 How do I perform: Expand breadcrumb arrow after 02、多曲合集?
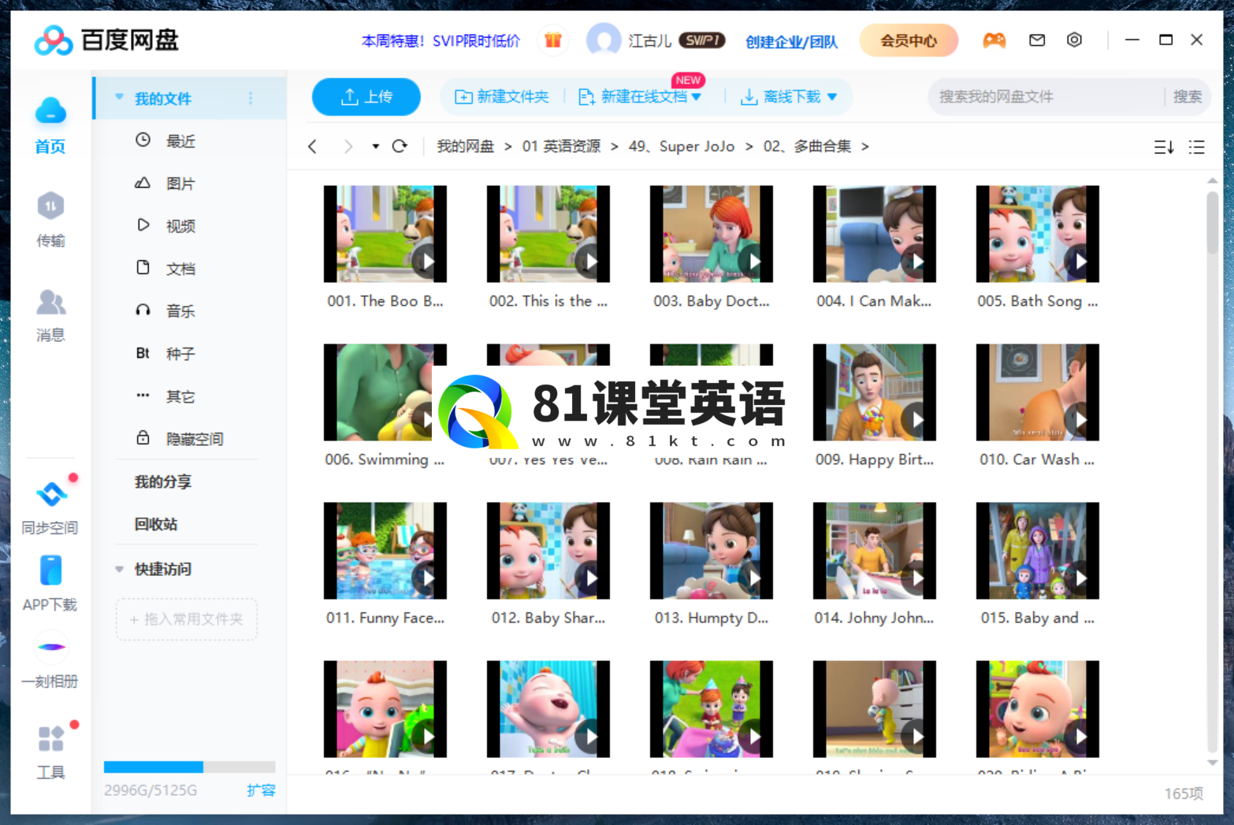click(x=865, y=147)
